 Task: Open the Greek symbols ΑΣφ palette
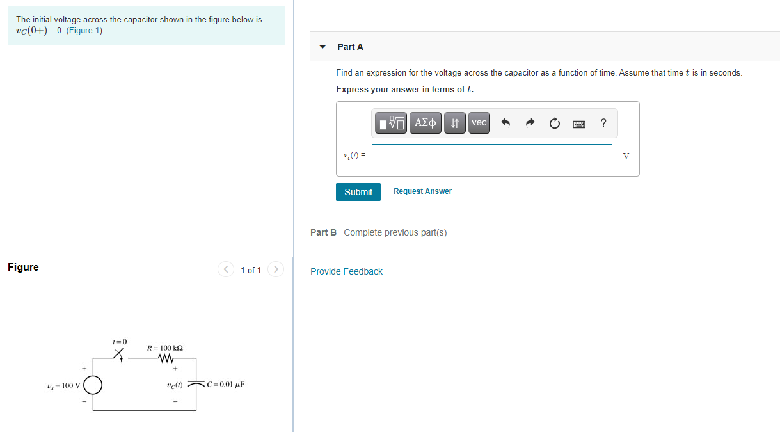click(x=425, y=122)
